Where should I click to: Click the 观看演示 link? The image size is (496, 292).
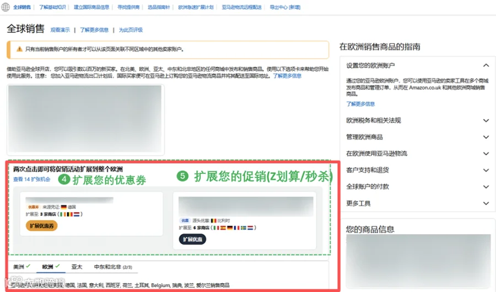[x=60, y=30]
